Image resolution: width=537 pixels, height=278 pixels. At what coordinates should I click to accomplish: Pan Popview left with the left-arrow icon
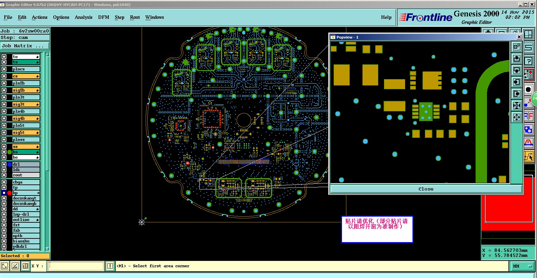(x=517, y=82)
